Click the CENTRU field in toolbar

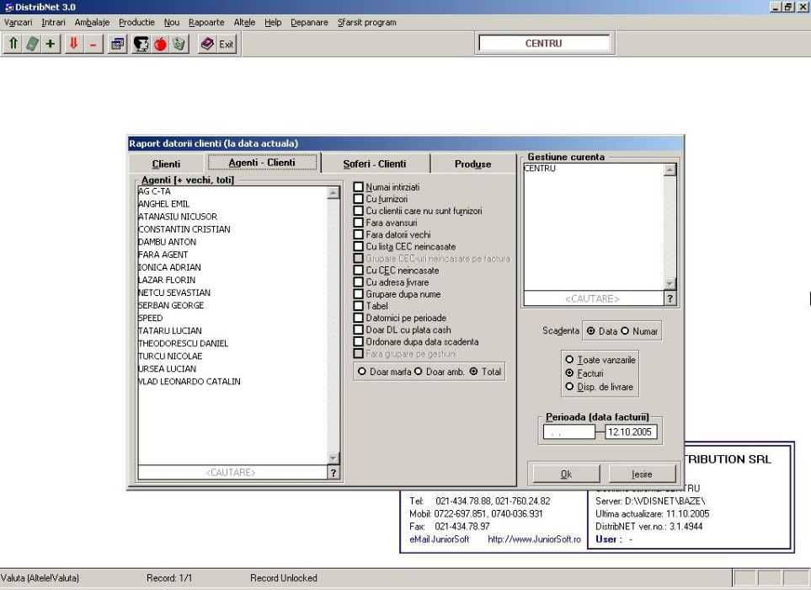[543, 44]
